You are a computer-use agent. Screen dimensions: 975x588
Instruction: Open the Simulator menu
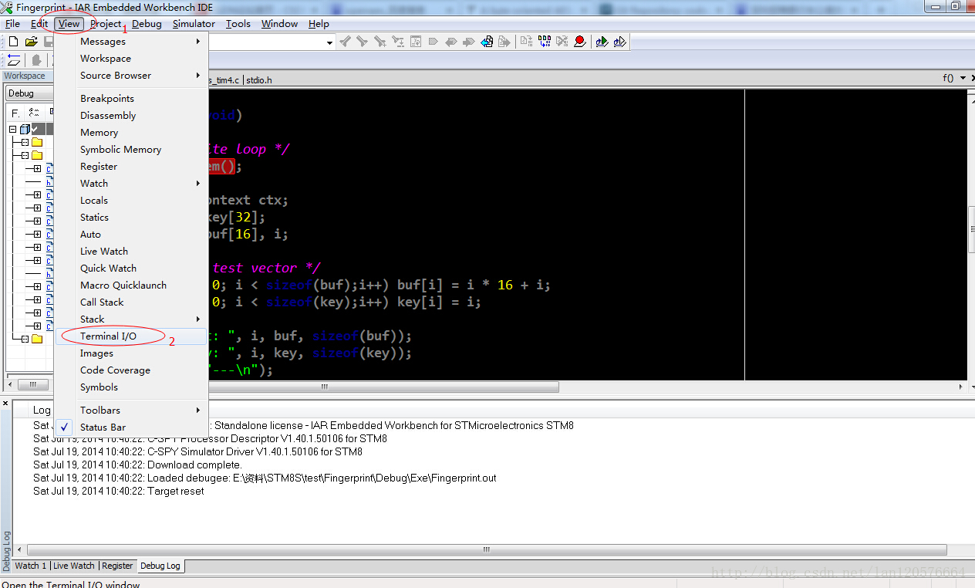(x=194, y=24)
